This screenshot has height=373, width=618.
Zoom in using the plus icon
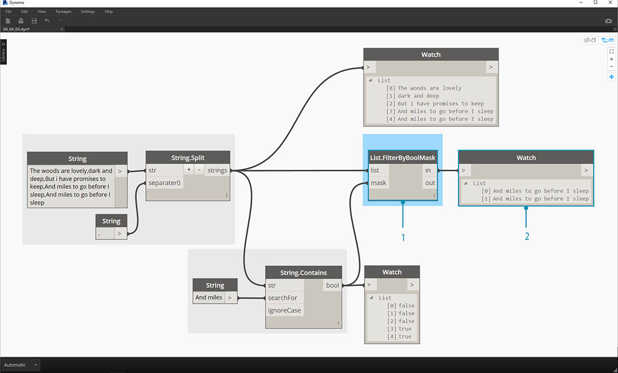coord(611,59)
